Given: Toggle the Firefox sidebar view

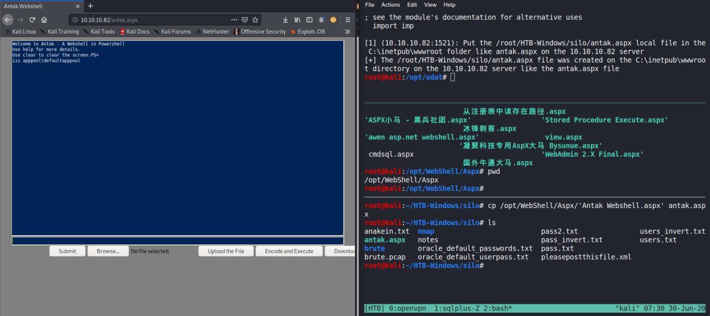Looking at the screenshot, I should click(310, 20).
